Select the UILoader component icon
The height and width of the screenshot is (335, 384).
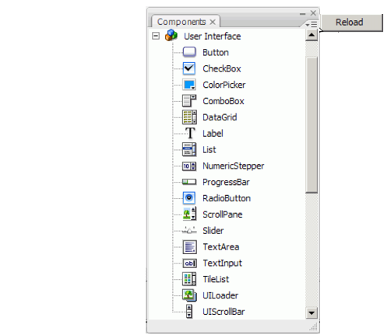coord(189,295)
